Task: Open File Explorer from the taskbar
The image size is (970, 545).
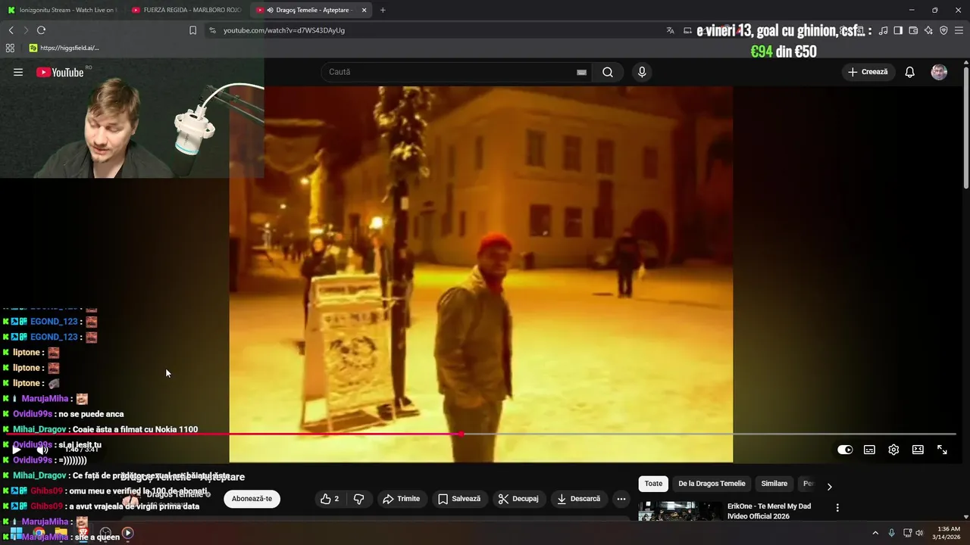Action: tap(61, 533)
